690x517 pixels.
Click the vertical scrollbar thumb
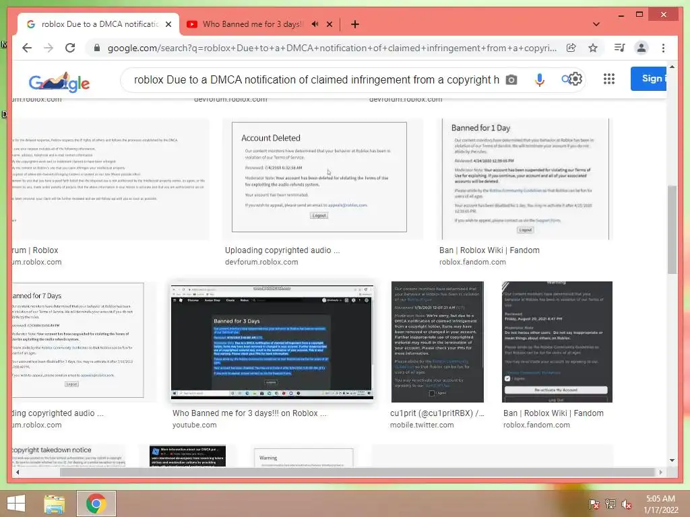672,230
